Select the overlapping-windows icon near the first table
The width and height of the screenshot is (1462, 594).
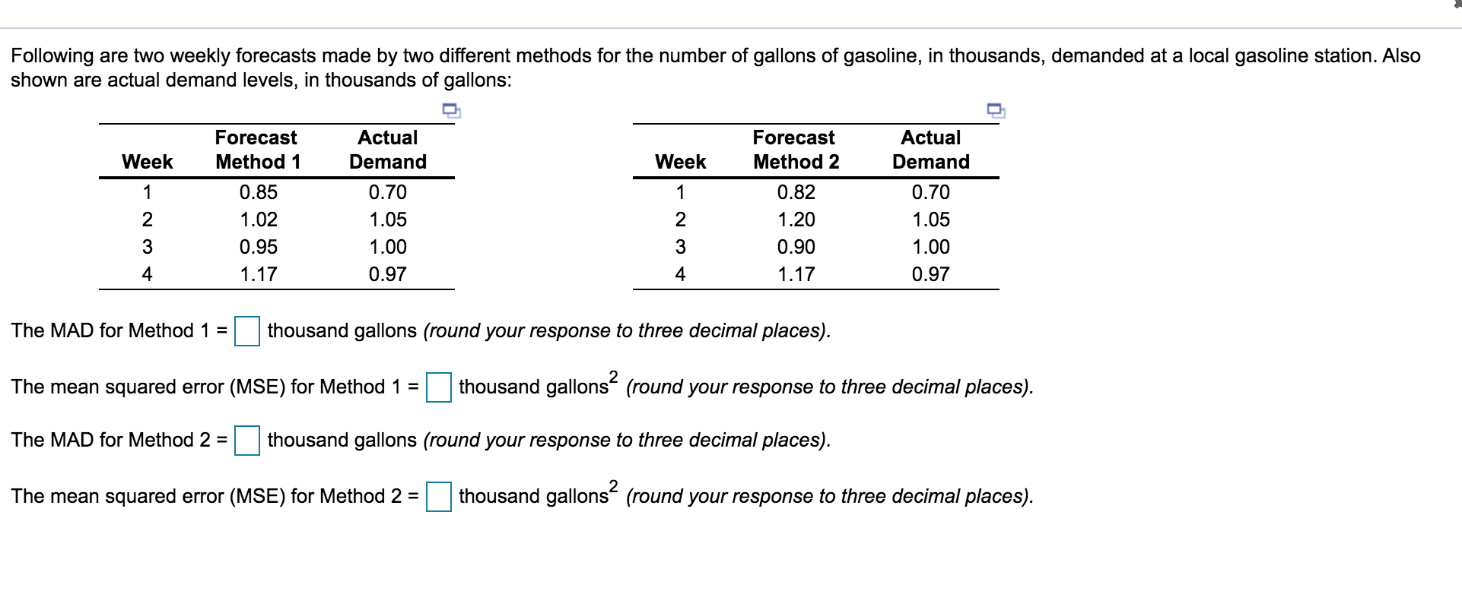pyautogui.click(x=450, y=111)
